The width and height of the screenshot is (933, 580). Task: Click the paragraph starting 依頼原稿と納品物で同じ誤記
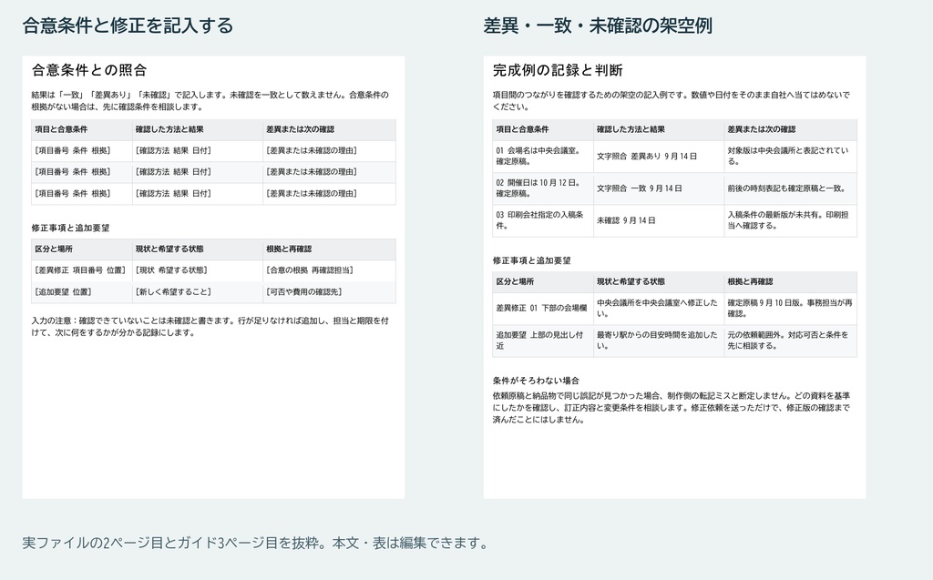(x=672, y=408)
